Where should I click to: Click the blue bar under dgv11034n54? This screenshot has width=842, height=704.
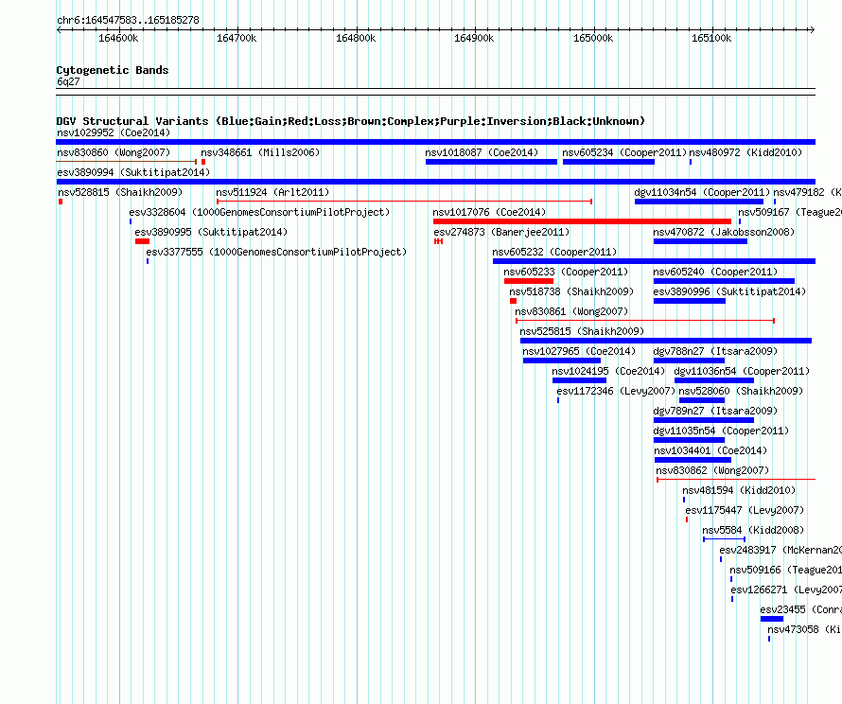click(x=699, y=202)
